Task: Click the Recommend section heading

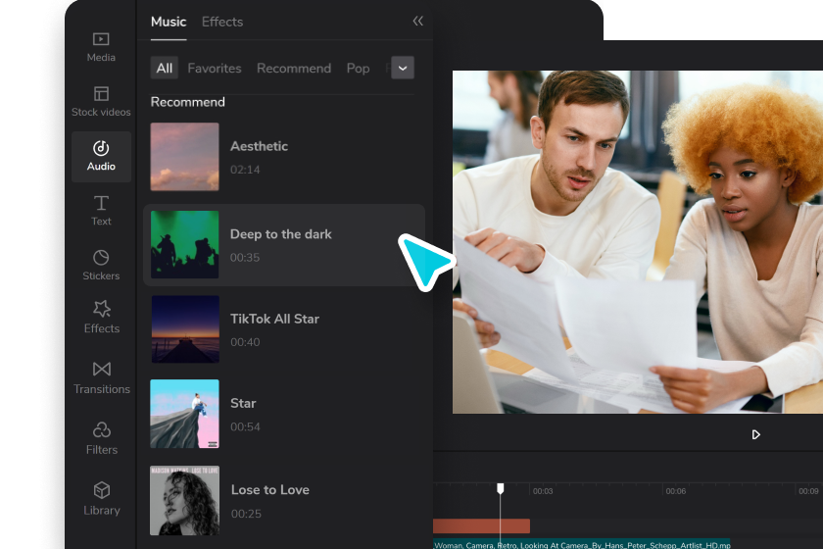Action: 187,102
